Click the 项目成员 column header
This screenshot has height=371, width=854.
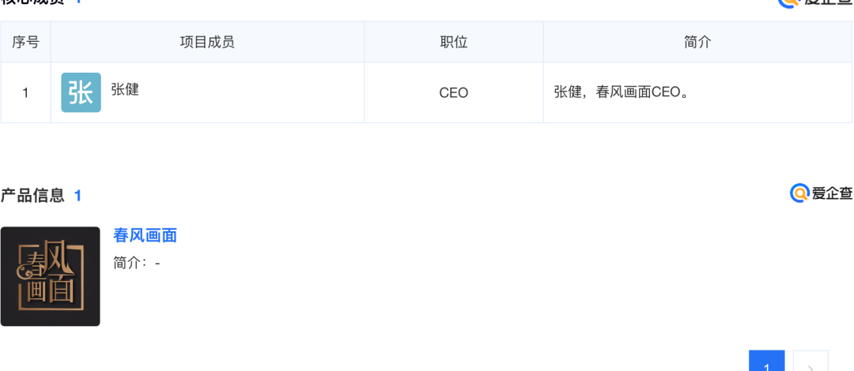tap(207, 42)
